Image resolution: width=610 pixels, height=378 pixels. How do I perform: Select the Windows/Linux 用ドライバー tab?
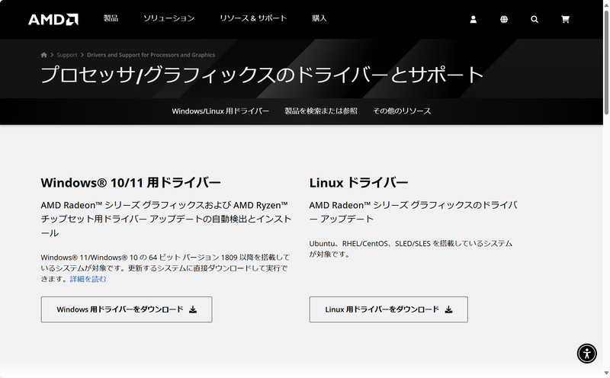coord(220,111)
